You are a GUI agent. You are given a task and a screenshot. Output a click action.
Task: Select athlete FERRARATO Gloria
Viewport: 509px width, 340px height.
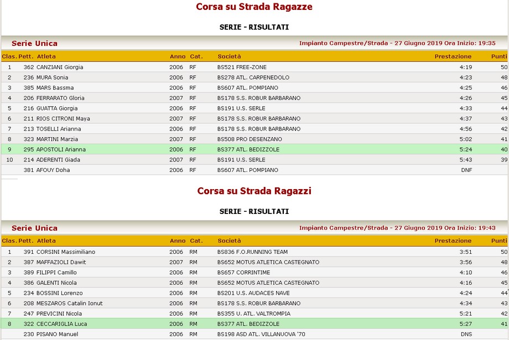click(60, 98)
